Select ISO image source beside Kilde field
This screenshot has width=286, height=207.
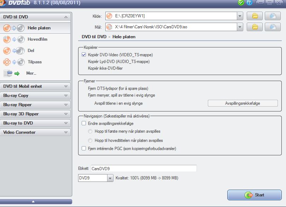tap(273, 16)
